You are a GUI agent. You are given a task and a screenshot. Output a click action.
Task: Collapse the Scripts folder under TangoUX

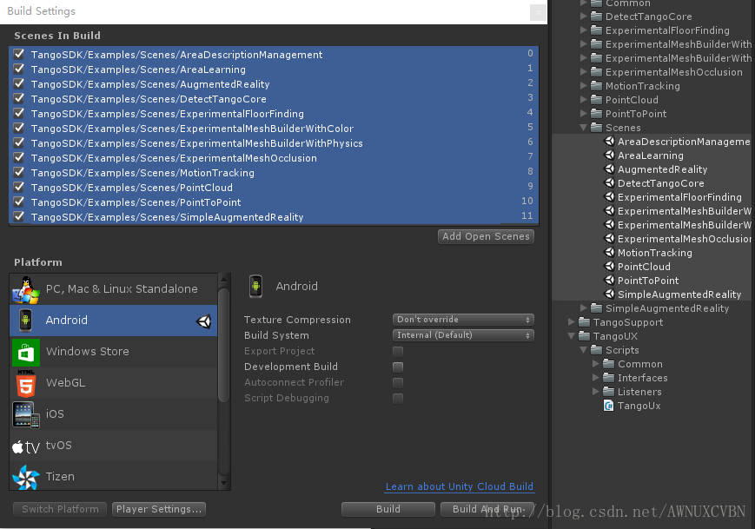coord(583,350)
